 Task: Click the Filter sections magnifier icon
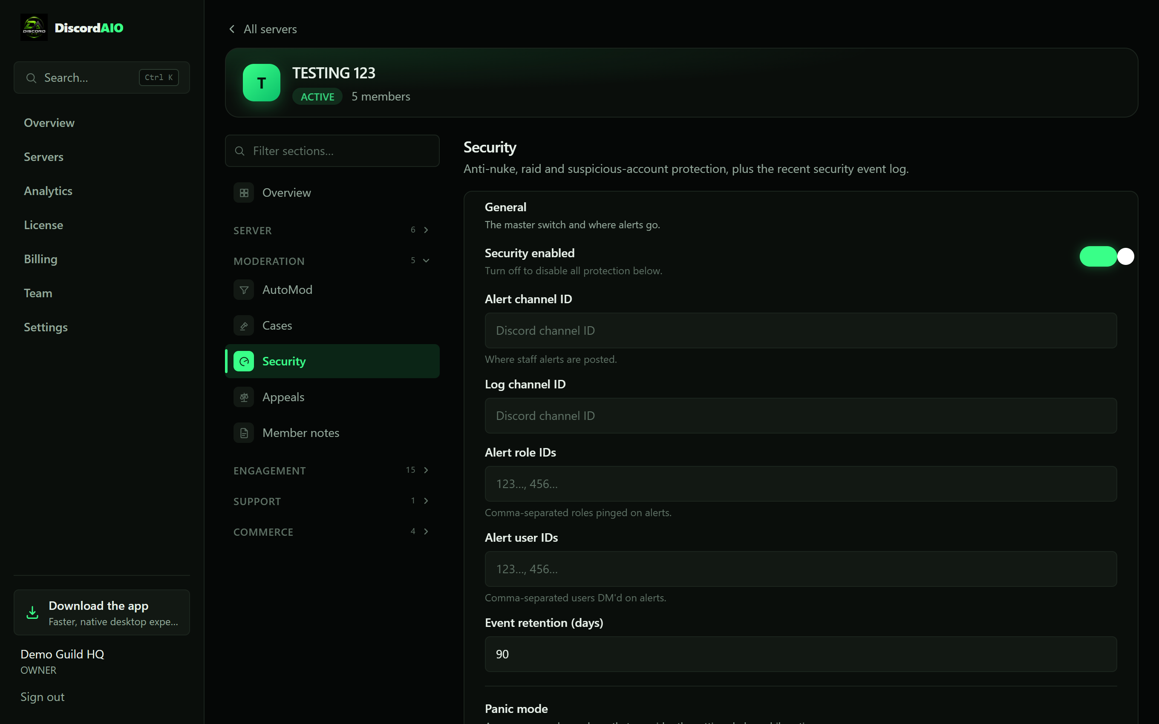[x=239, y=151]
